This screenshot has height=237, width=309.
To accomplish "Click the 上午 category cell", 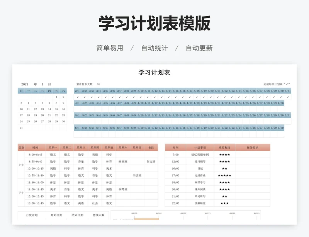I will [21, 165].
